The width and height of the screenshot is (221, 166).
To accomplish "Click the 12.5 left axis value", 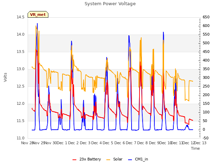I will click(21, 86).
